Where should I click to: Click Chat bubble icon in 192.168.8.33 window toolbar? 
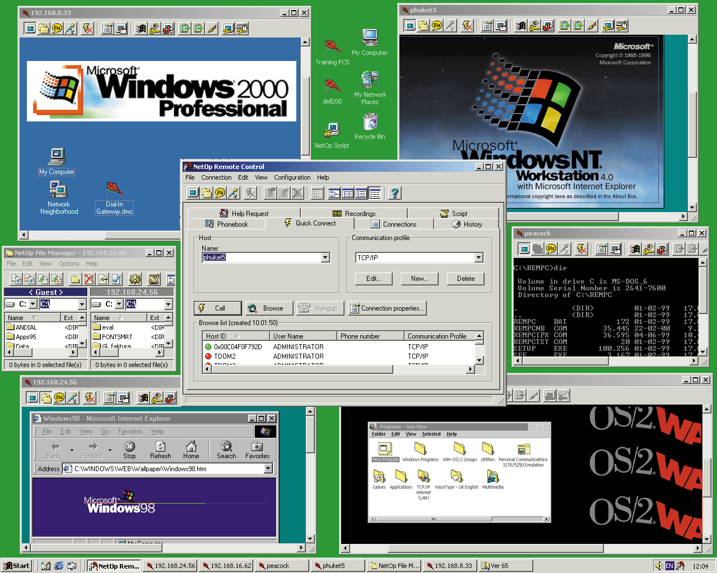tap(57, 29)
